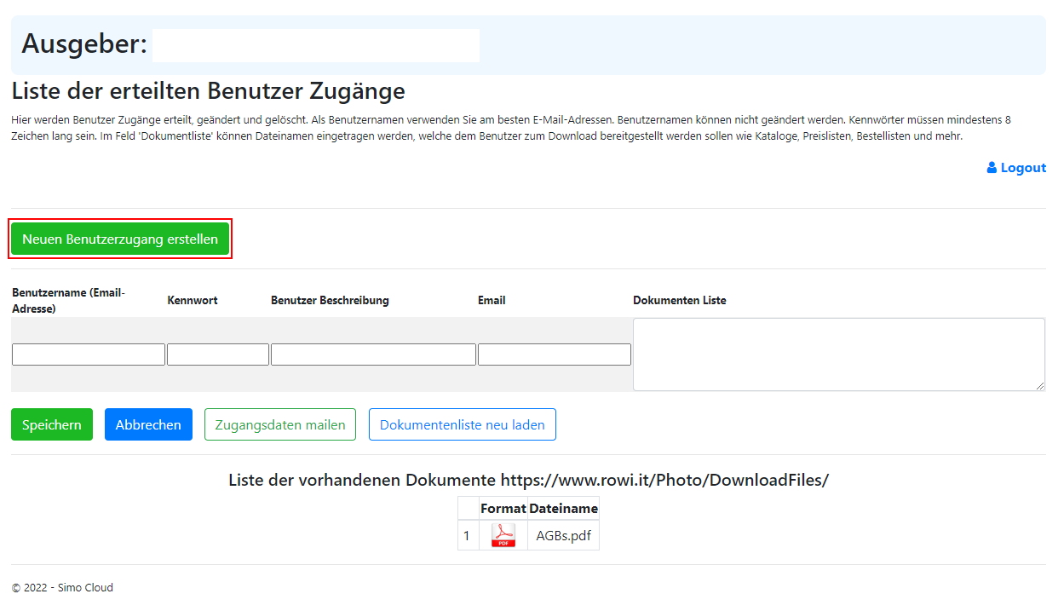Click row number 1 in document table
This screenshot has height=611, width=1058.
tap(467, 536)
